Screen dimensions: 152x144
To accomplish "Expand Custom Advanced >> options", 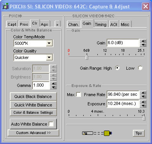I will click(x=33, y=133).
